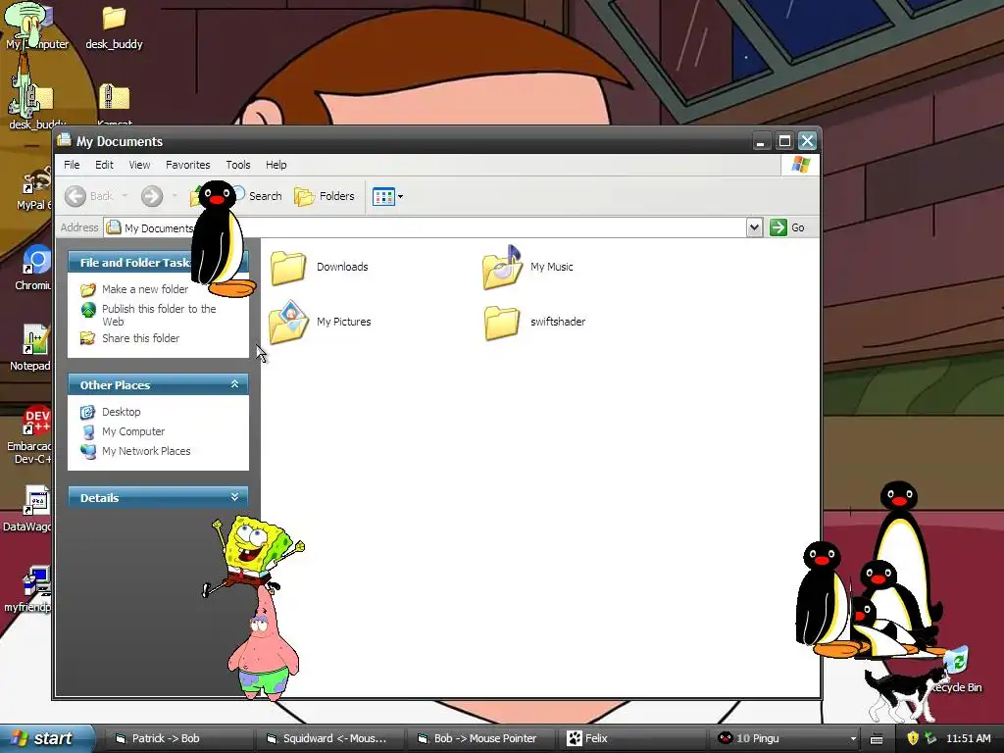This screenshot has height=753, width=1004.
Task: Select the swiftshader folder icon
Action: [x=502, y=322]
